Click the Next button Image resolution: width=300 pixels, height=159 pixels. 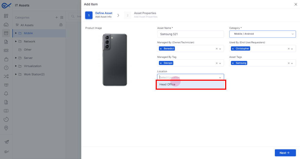click(x=285, y=153)
